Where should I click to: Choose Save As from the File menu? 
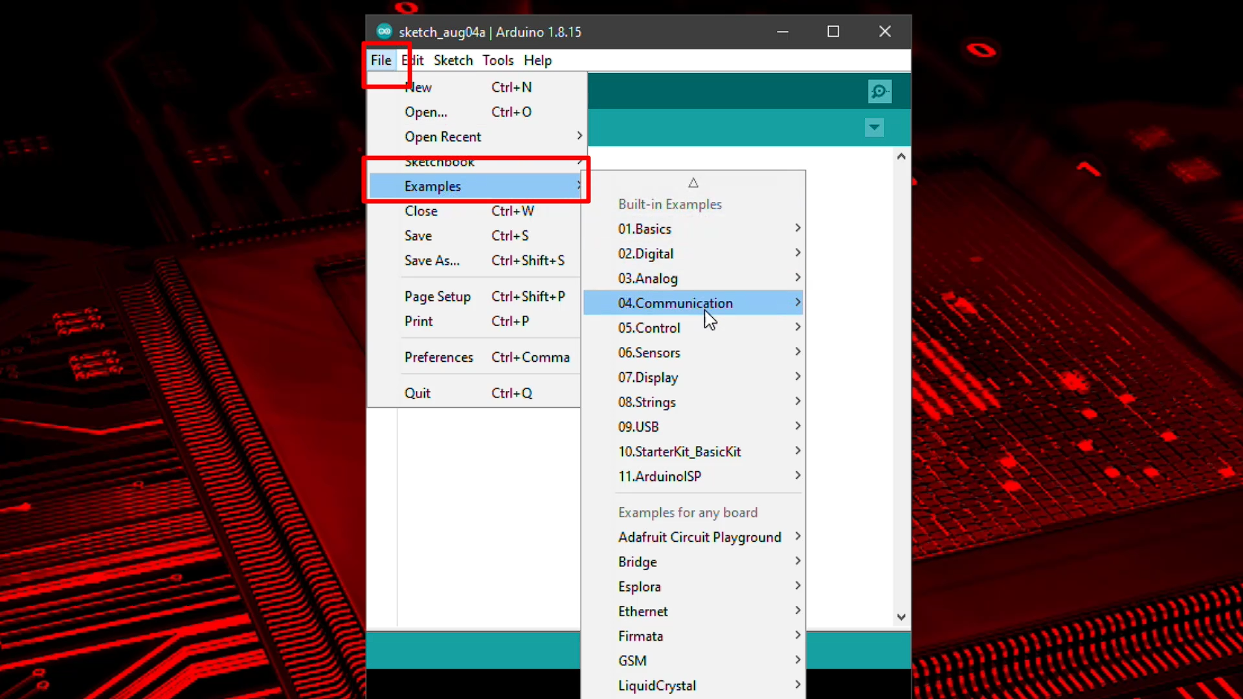[x=431, y=260]
